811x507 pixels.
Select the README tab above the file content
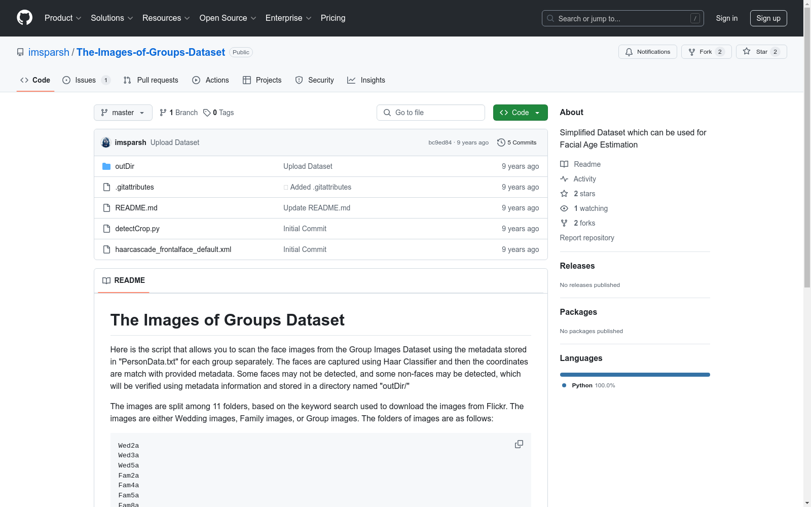point(124,280)
